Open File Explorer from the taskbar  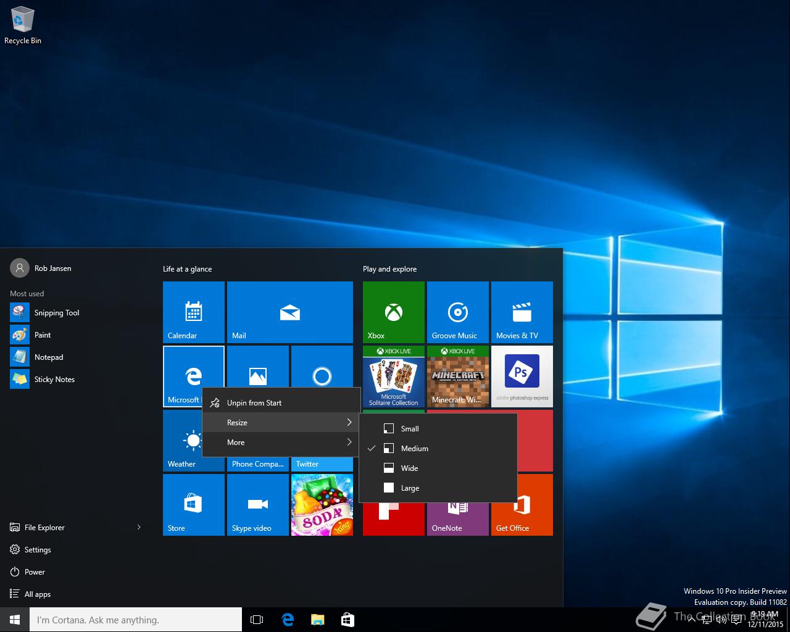[x=317, y=620]
